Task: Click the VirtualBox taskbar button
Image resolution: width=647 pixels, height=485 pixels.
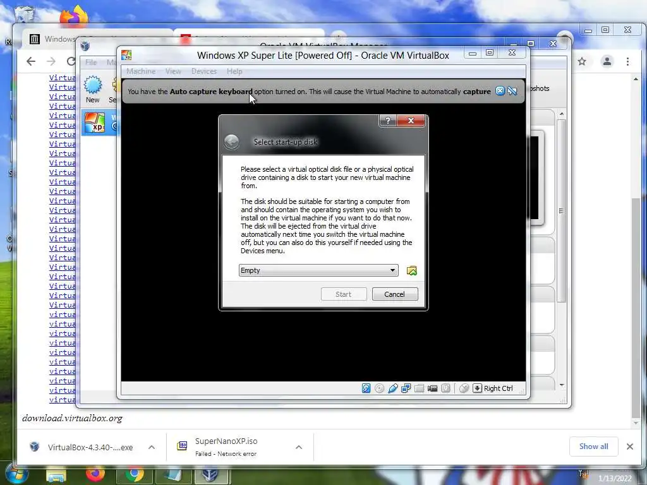Action: [211, 476]
